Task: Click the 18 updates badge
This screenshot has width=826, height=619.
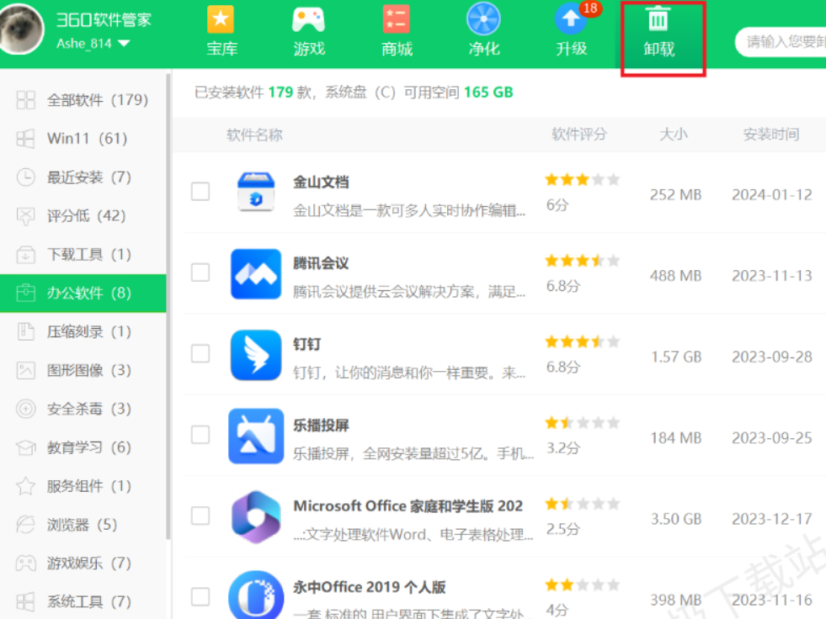Action: 590,8
